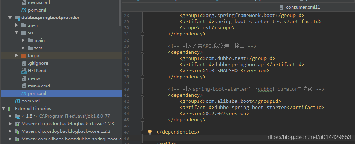Select the .mvn folder icon
The height and width of the screenshot is (144, 355).
coord(24,25)
